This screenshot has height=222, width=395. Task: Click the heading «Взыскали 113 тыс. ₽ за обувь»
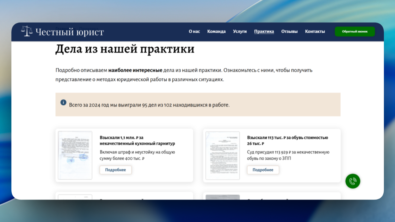point(287,141)
